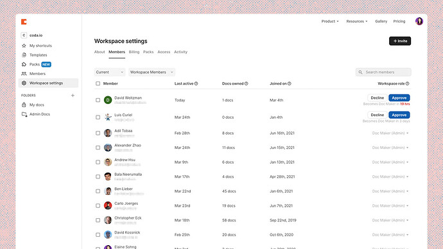Open the My docs lock icon
443x249 pixels.
pyautogui.click(x=24, y=105)
